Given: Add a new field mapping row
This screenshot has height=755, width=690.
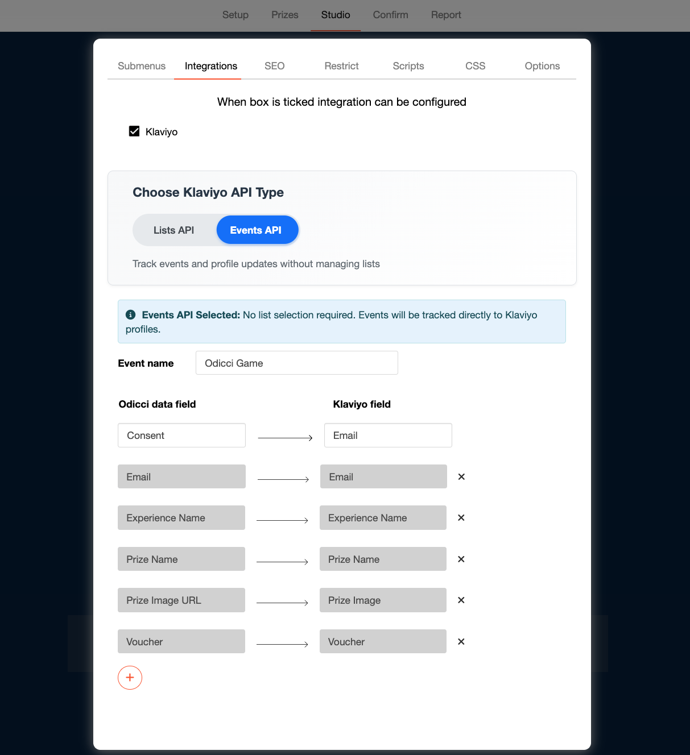Looking at the screenshot, I should [130, 678].
